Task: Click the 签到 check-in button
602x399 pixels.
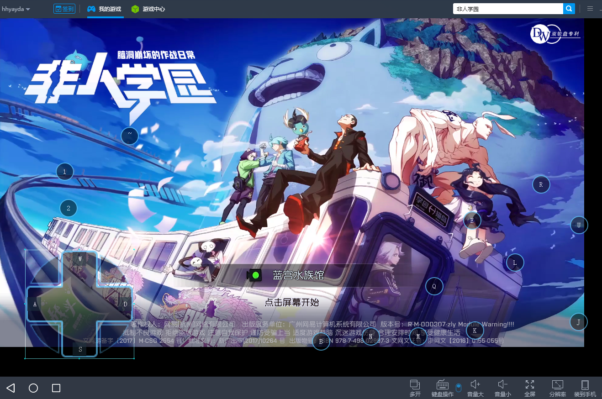Action: (x=64, y=9)
